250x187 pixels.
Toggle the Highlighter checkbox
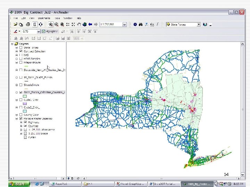click(44, 31)
